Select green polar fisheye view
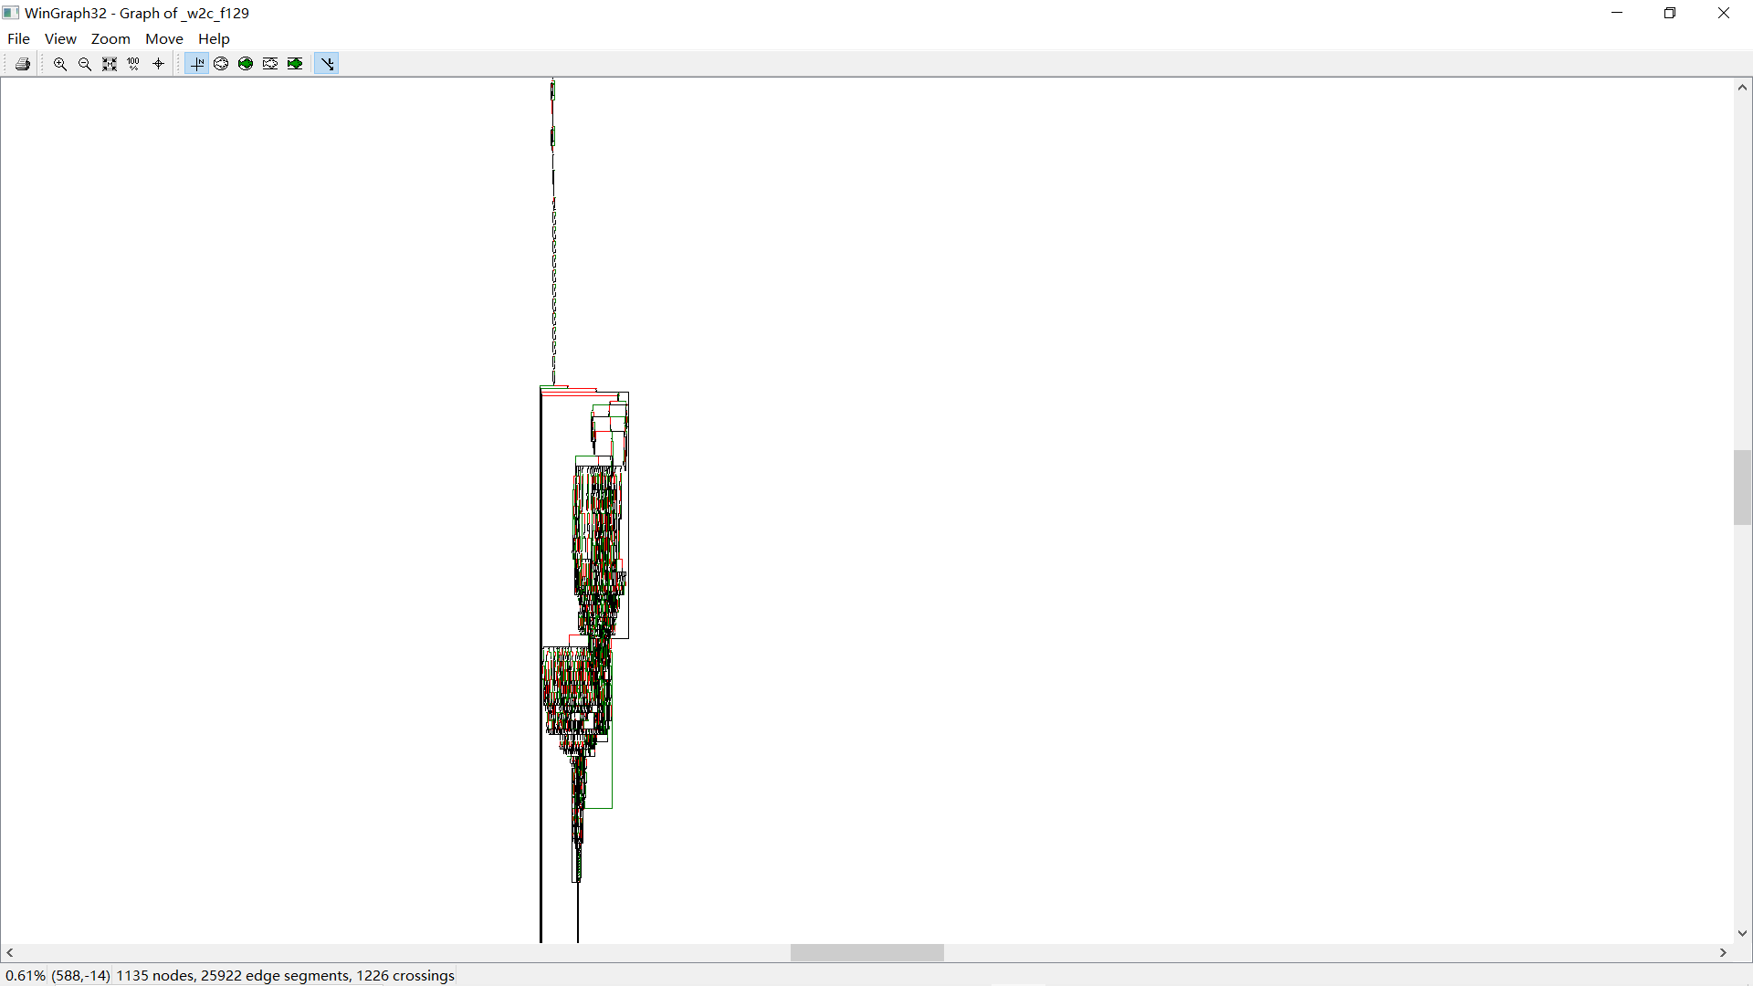1753x986 pixels. [246, 64]
